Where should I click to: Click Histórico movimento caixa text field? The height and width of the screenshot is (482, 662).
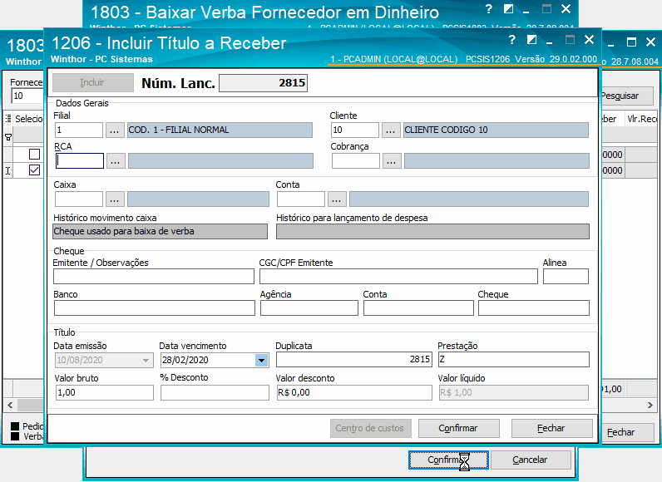(x=160, y=232)
